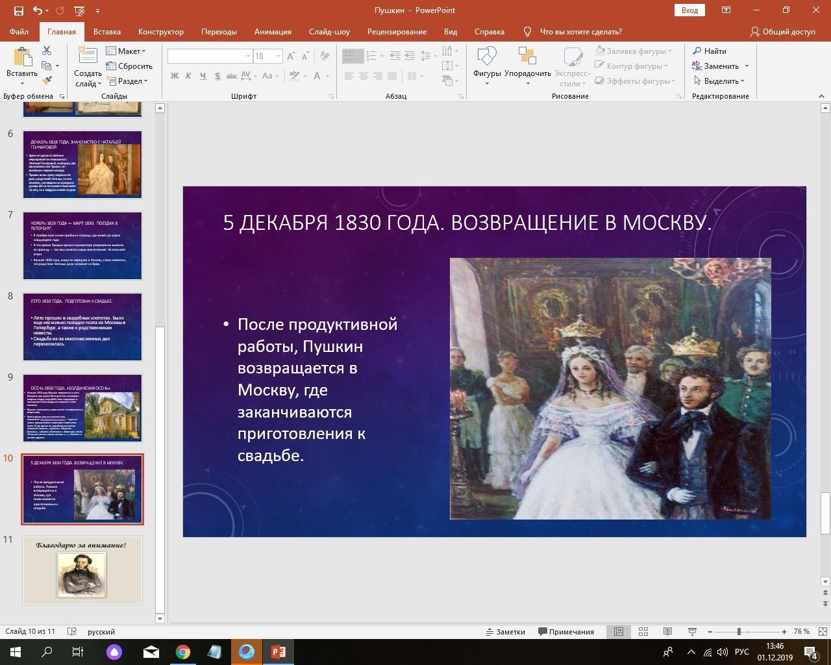
Task: Toggle Justify alignment button
Action: tap(391, 76)
